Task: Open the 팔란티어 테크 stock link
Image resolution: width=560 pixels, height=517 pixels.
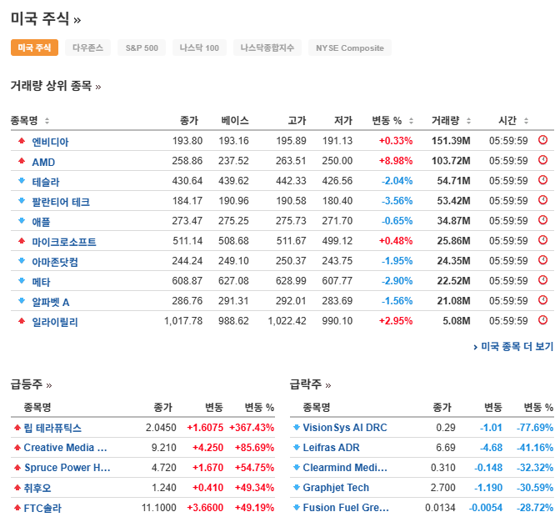Action: click(61, 202)
